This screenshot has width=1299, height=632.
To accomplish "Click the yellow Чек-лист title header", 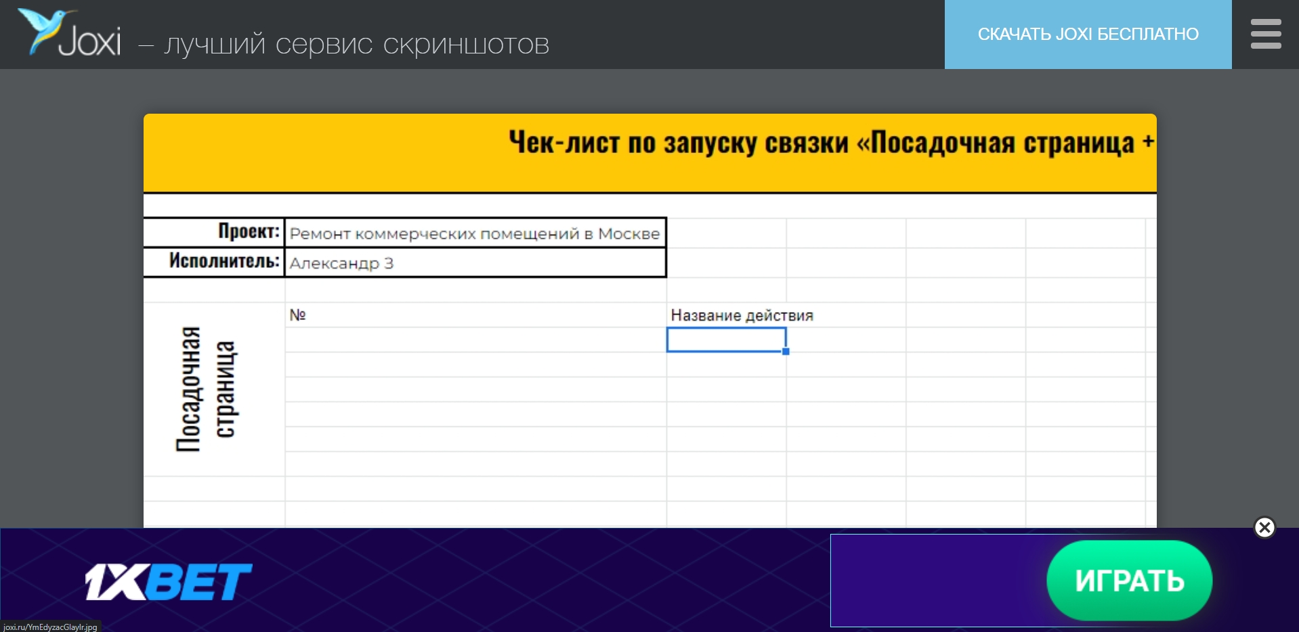I will [649, 152].
